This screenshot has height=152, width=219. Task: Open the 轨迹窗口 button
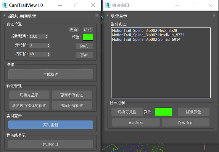tap(51, 144)
